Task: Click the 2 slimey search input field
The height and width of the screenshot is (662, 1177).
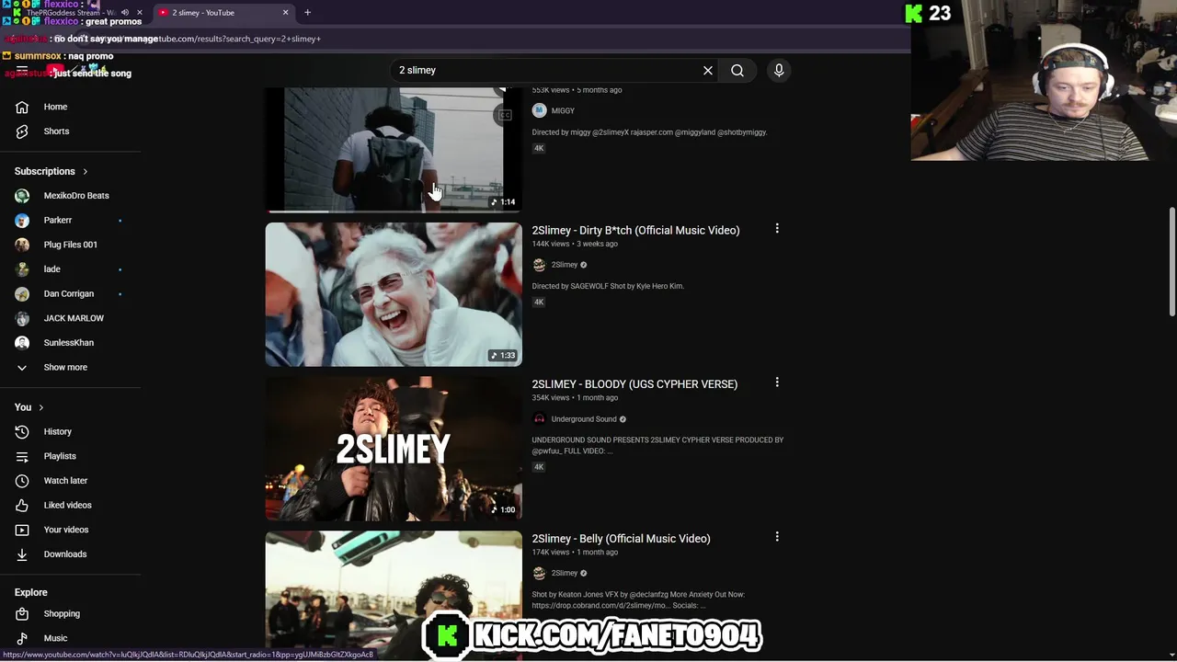Action: tap(547, 70)
